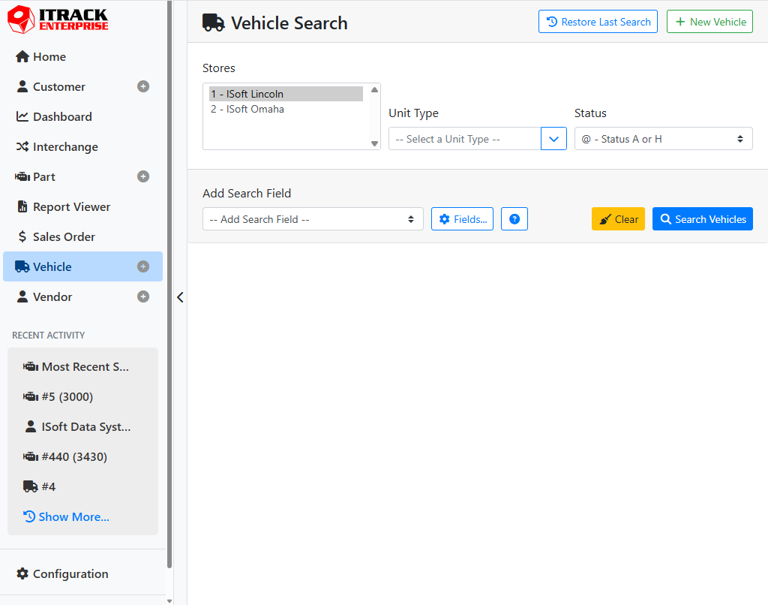Open the Fields gear settings button

(x=462, y=218)
